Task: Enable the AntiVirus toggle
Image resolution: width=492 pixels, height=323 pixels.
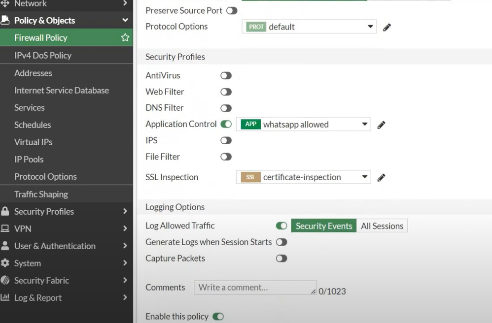Action: click(226, 76)
